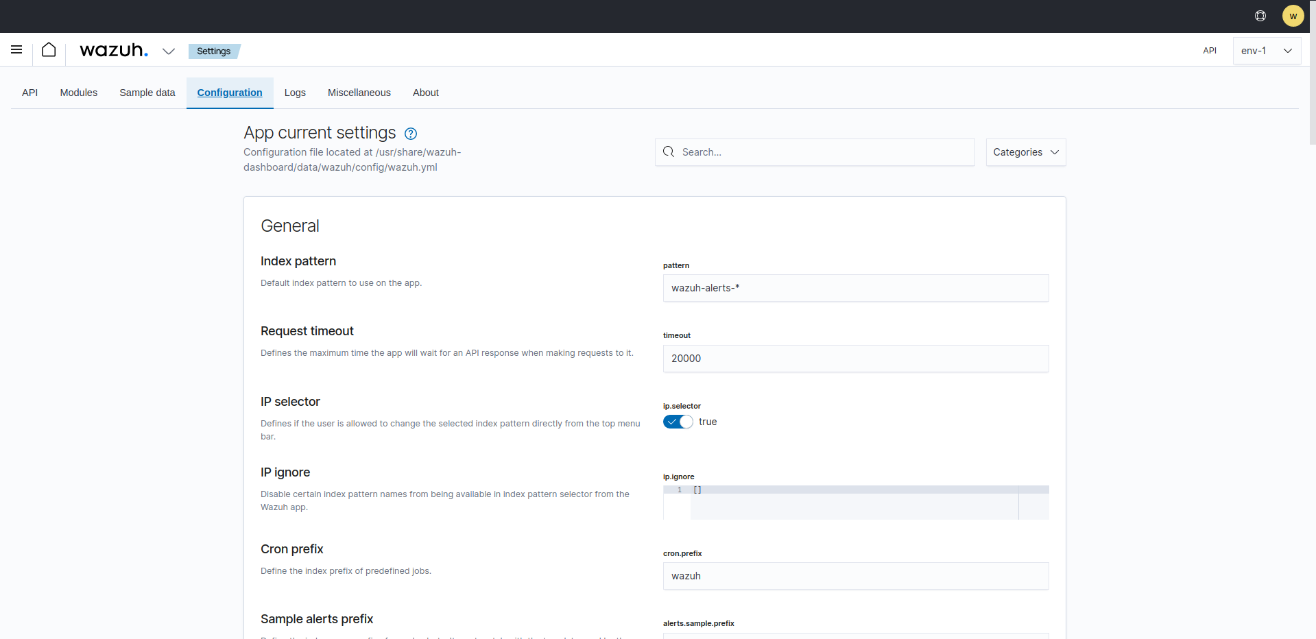1316x639 pixels.
Task: Click the 'API' label beside env-1 selector
Action: coord(1210,51)
